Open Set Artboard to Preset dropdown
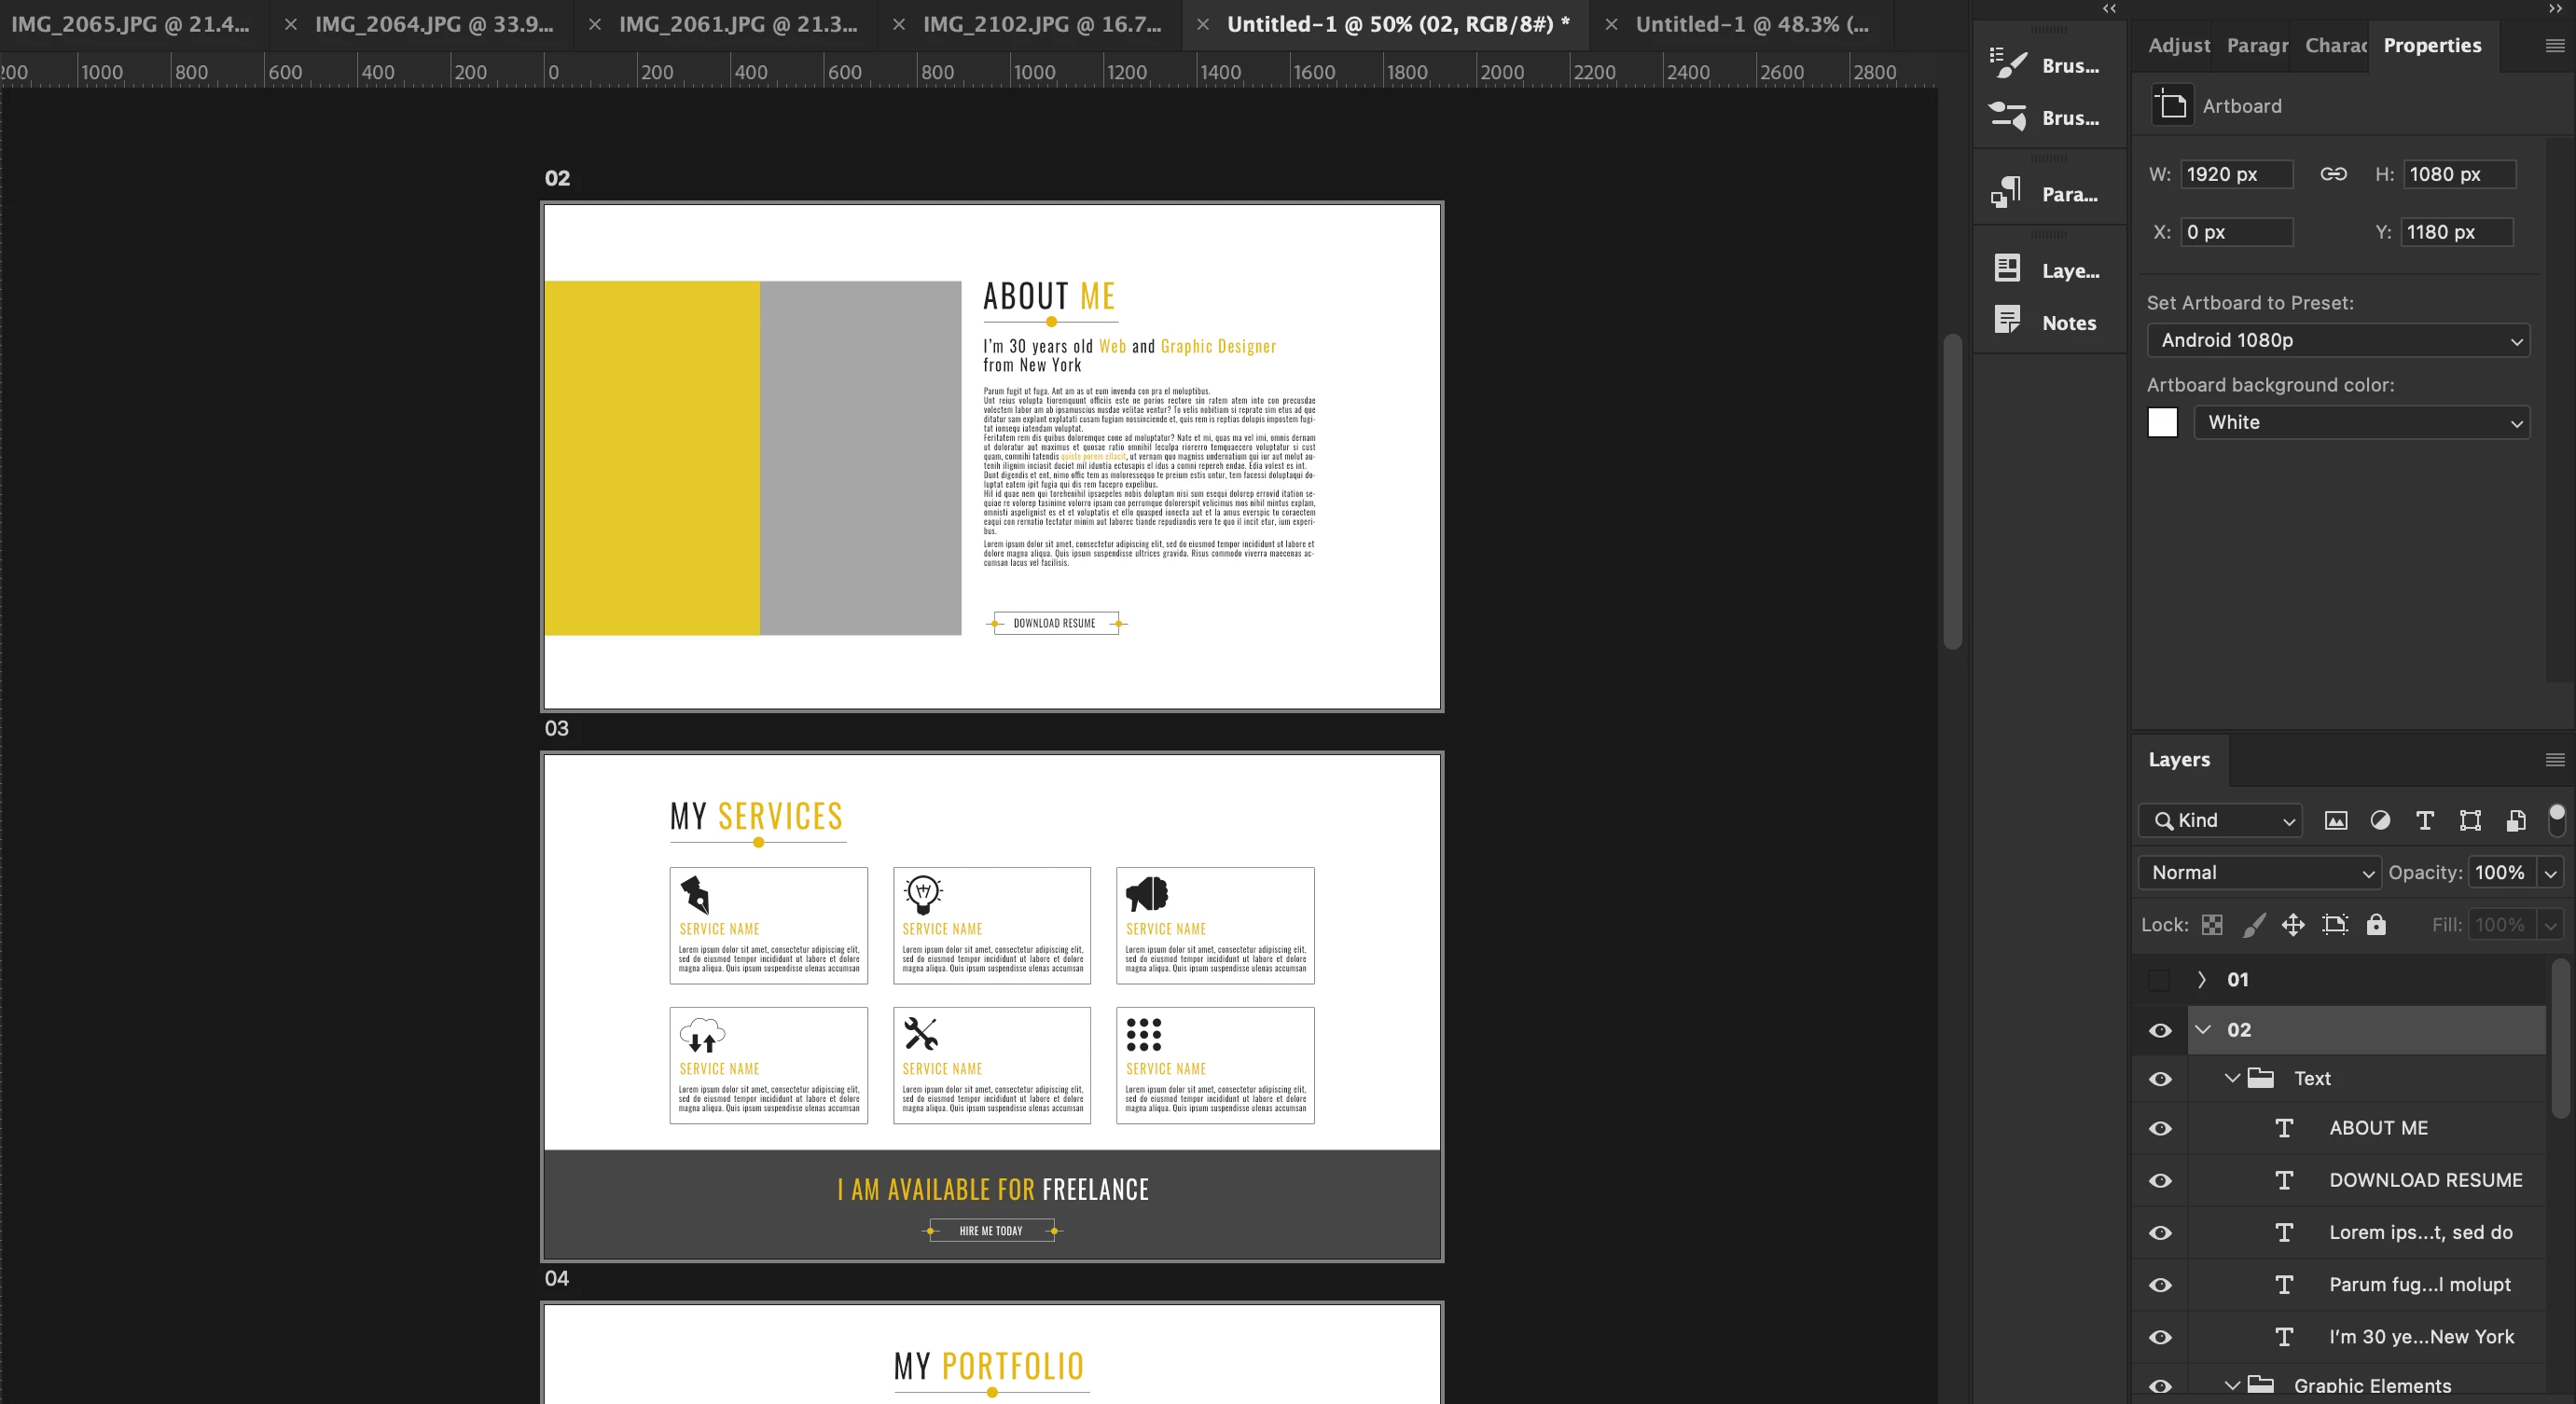The image size is (2576, 1404). (x=2337, y=339)
